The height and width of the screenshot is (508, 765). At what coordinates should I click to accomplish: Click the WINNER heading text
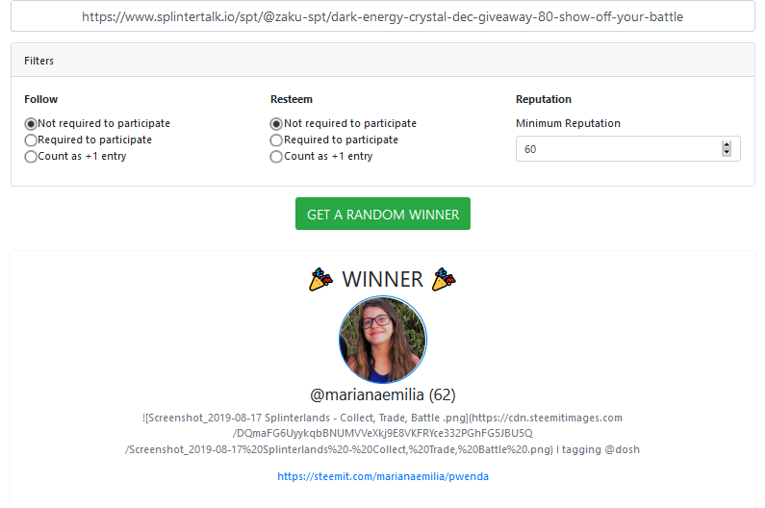(x=383, y=280)
